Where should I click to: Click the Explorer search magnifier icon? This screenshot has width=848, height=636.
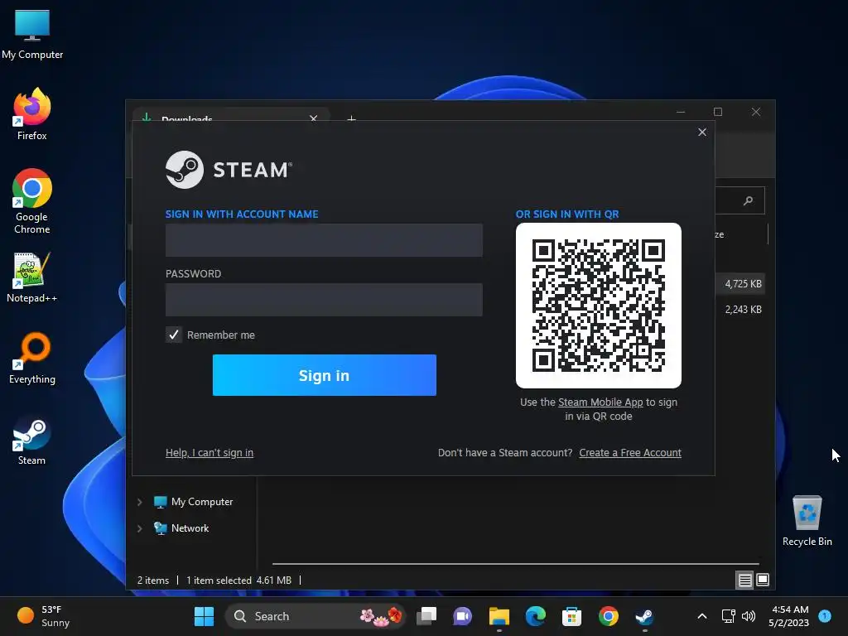(749, 200)
